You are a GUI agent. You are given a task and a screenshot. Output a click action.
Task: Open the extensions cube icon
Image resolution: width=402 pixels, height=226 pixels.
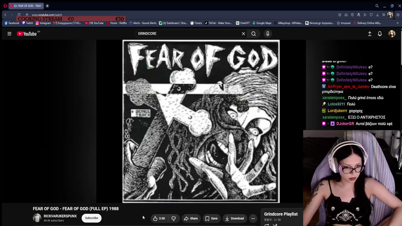point(398,15)
